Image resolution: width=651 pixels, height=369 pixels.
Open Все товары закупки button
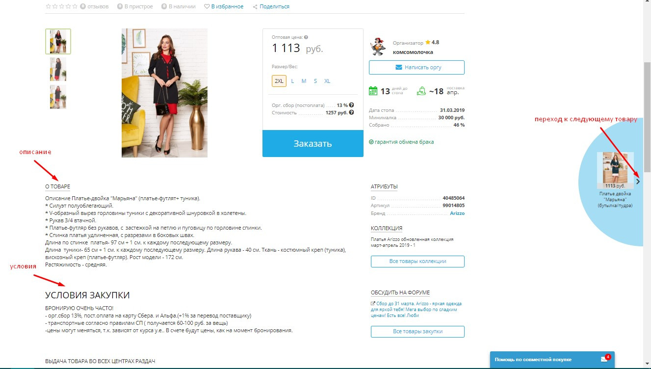(417, 331)
